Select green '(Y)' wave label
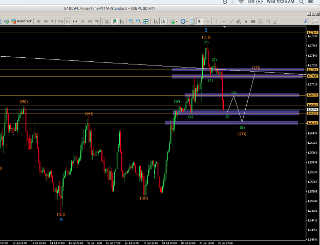 coord(206,42)
